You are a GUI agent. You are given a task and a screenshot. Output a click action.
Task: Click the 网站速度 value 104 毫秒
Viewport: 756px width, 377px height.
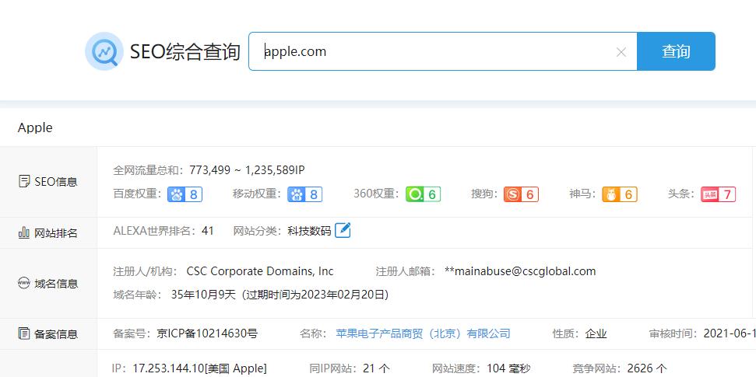tap(508, 368)
